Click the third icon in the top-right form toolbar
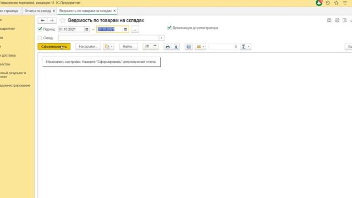This screenshot has width=352, height=198. point(345,20)
